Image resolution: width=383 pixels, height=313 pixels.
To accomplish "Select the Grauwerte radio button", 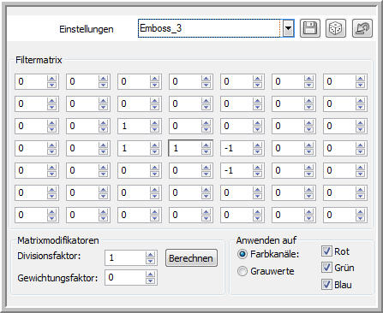I will click(242, 271).
